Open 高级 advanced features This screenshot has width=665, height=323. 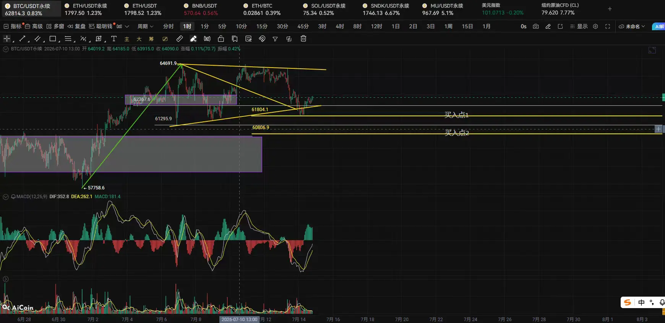[x=34, y=26]
